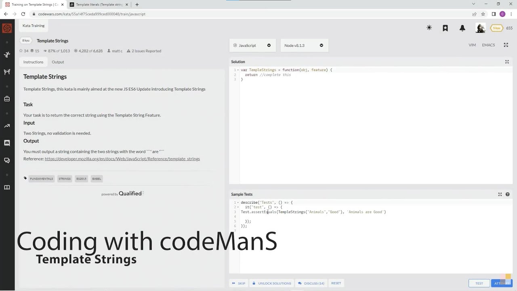The height and width of the screenshot is (291, 517).
Task: Collapse the describe block fold arrow in Sample Tests
Action: (x=238, y=202)
